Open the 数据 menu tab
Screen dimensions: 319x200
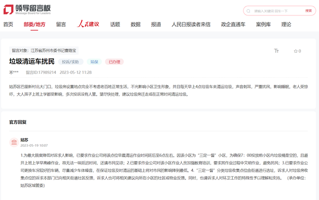tap(136, 24)
